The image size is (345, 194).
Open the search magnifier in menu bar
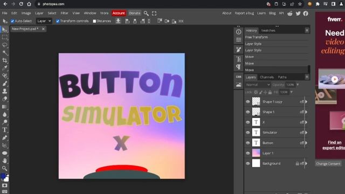146,13
